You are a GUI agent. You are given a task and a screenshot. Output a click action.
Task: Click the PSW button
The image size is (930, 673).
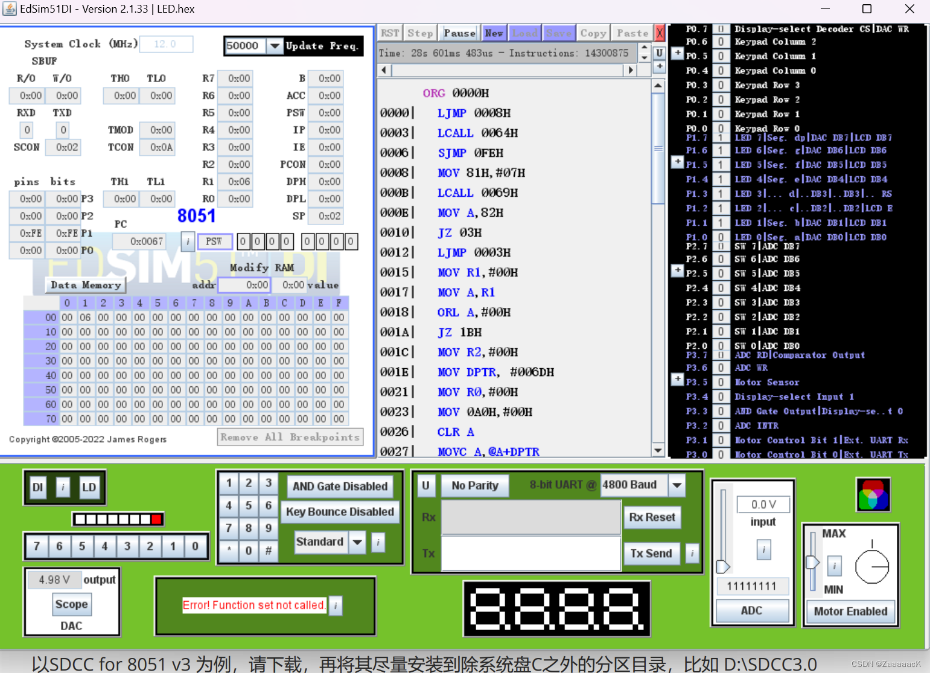point(214,241)
